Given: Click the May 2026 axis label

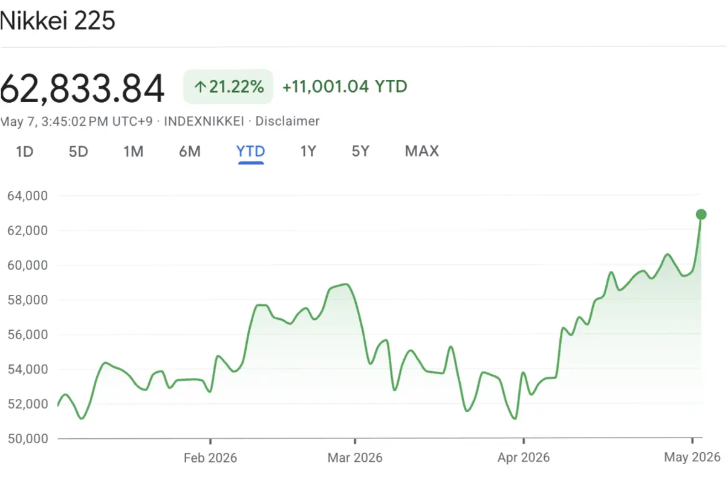Looking at the screenshot, I should 692,458.
